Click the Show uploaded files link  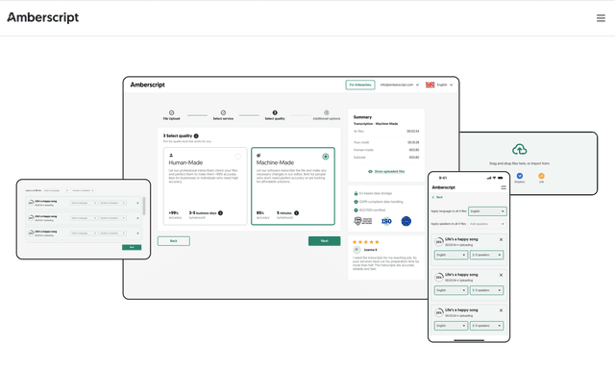tap(389, 171)
